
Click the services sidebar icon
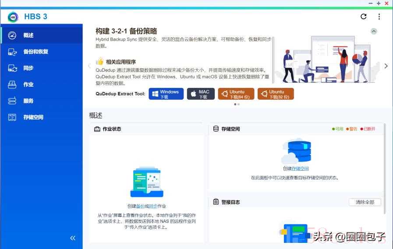pos(12,101)
